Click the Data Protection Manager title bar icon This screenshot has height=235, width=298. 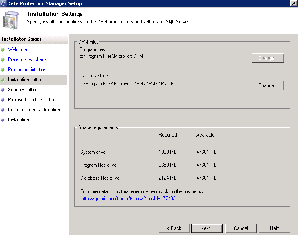point(3,3)
